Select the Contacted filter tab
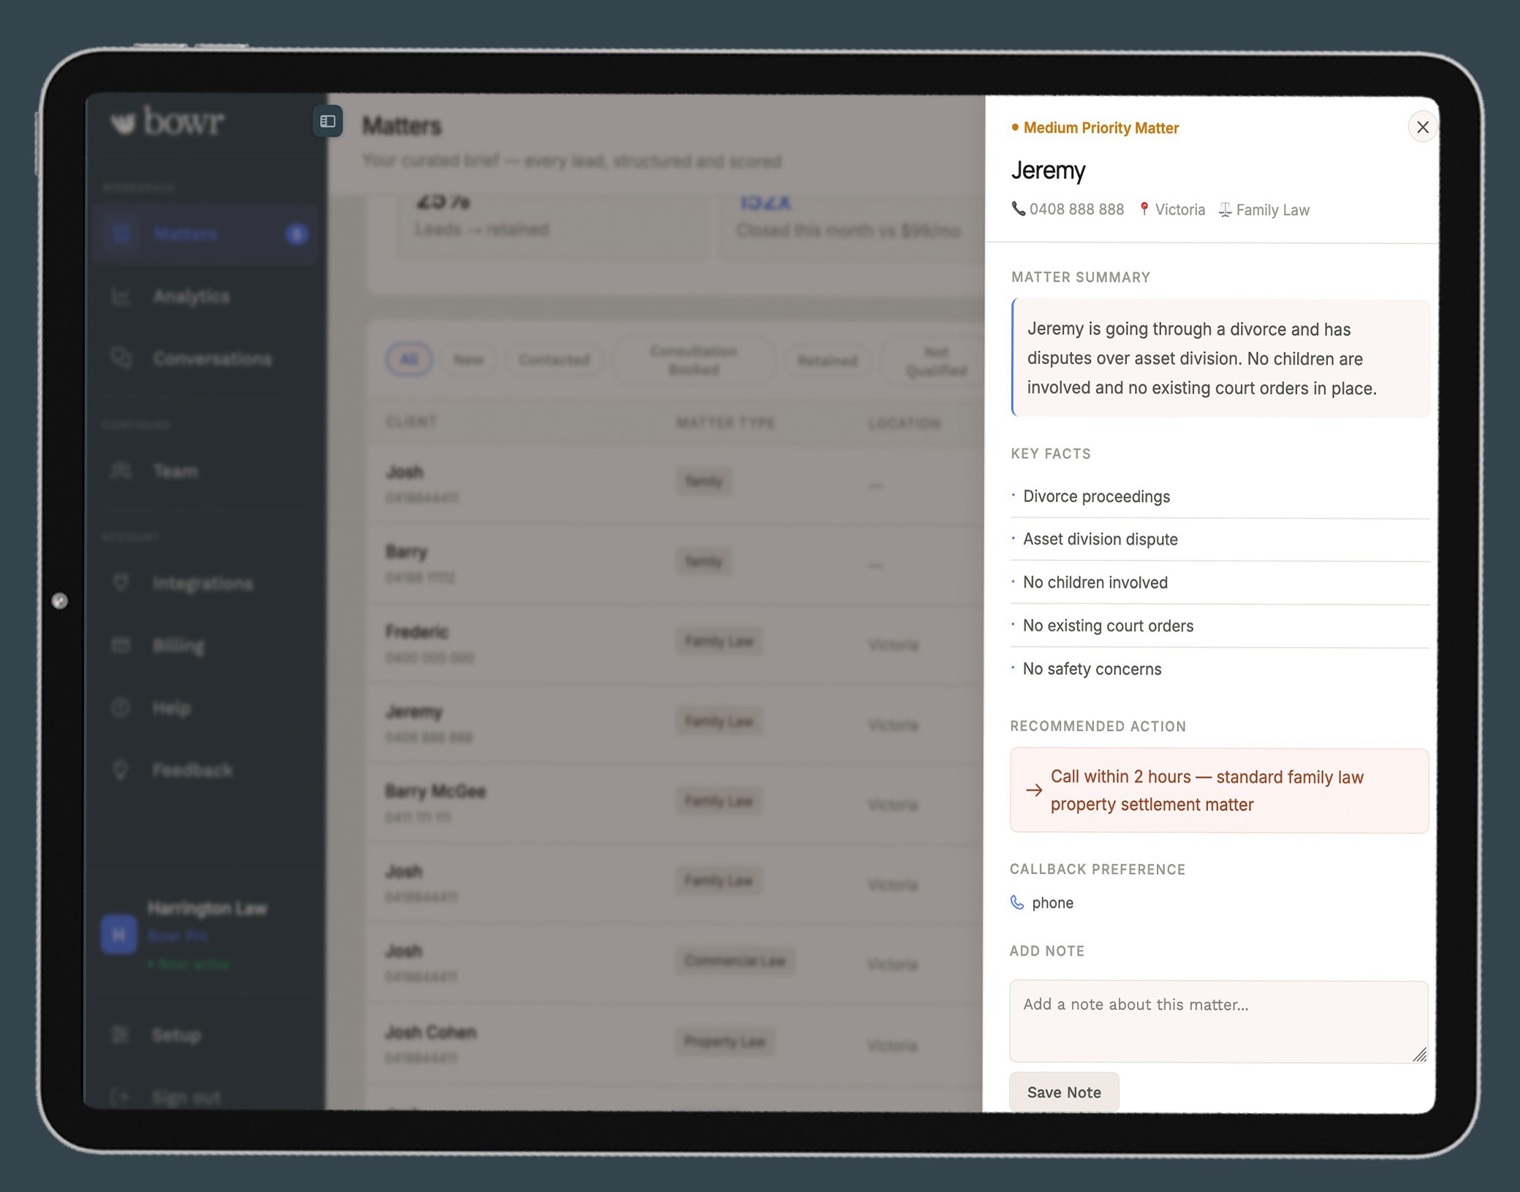1520x1192 pixels. click(554, 360)
